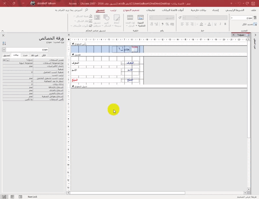Open the font size combo box

pos(189,18)
